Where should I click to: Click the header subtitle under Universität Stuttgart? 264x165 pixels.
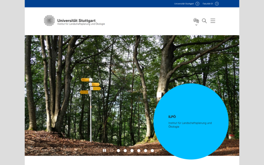(x=81, y=24)
